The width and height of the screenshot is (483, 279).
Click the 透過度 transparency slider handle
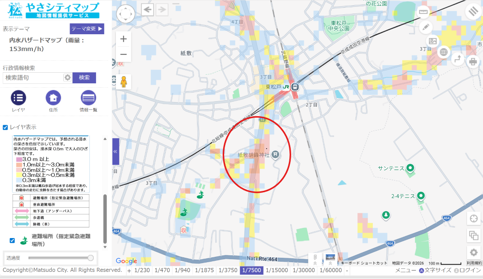(91, 258)
